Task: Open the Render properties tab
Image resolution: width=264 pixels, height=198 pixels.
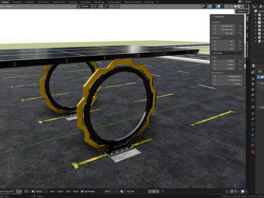Action: coord(253,79)
